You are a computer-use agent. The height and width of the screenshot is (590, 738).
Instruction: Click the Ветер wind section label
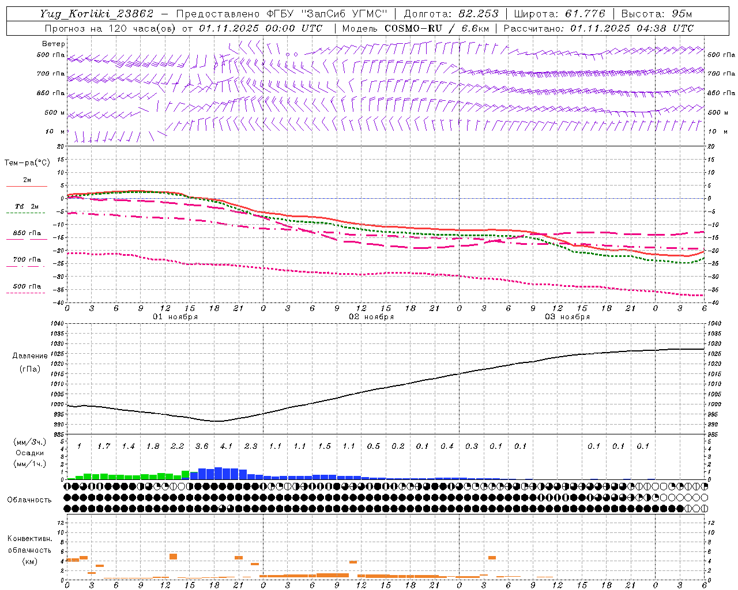[x=54, y=44]
